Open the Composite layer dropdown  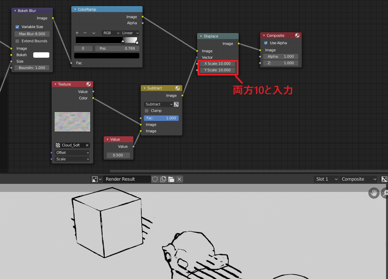358,179
